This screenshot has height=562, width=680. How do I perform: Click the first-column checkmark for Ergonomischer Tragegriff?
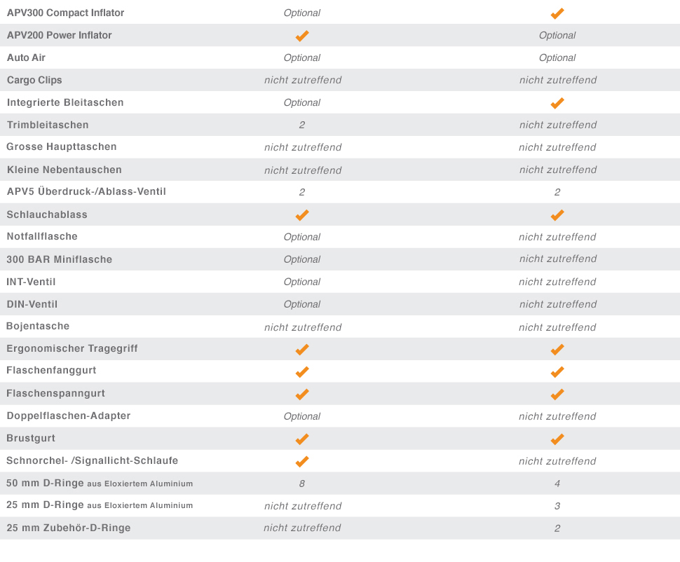302,350
